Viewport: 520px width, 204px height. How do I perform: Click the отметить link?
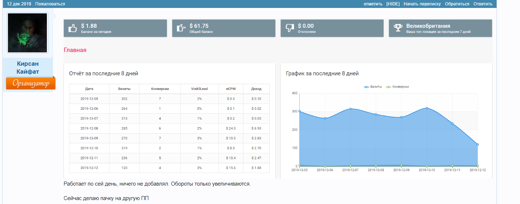click(373, 4)
